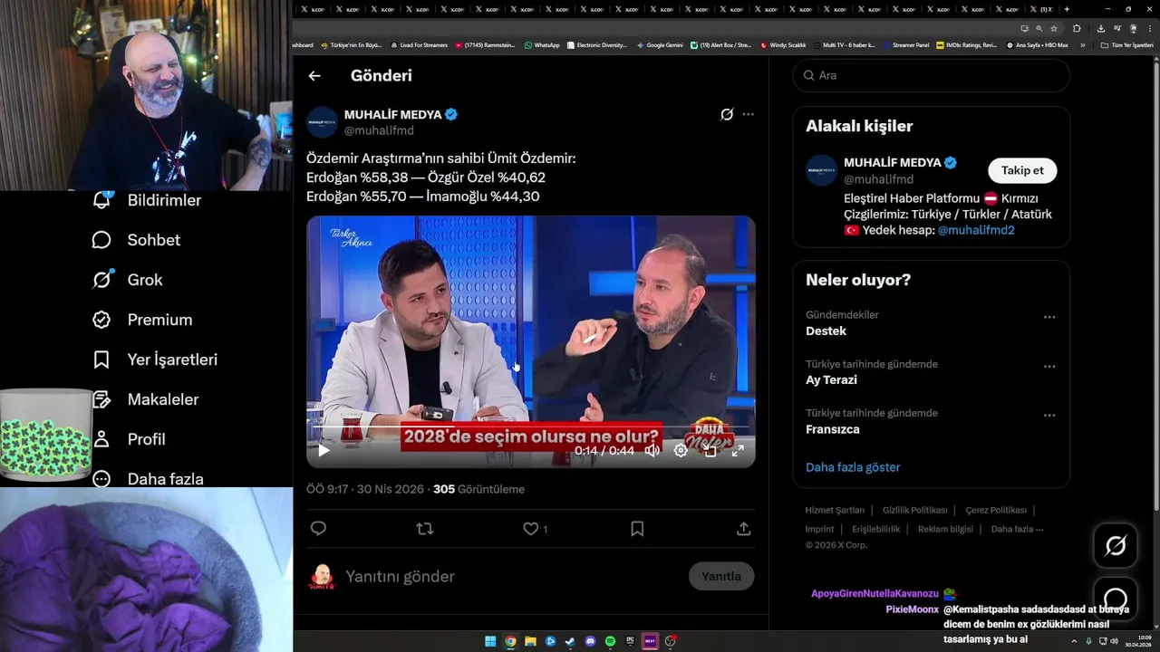Open Profil in the sidebar
Screen dimensions: 1160x652
(x=129, y=439)
